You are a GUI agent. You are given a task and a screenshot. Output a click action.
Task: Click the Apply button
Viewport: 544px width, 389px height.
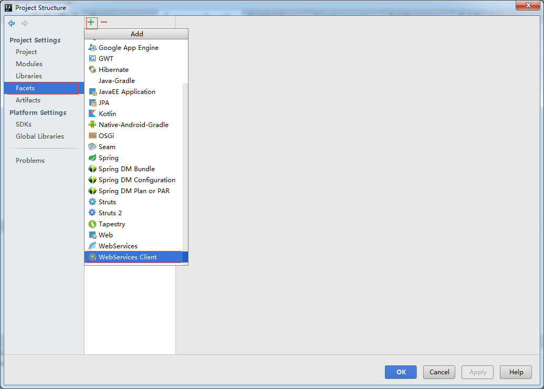pos(478,372)
